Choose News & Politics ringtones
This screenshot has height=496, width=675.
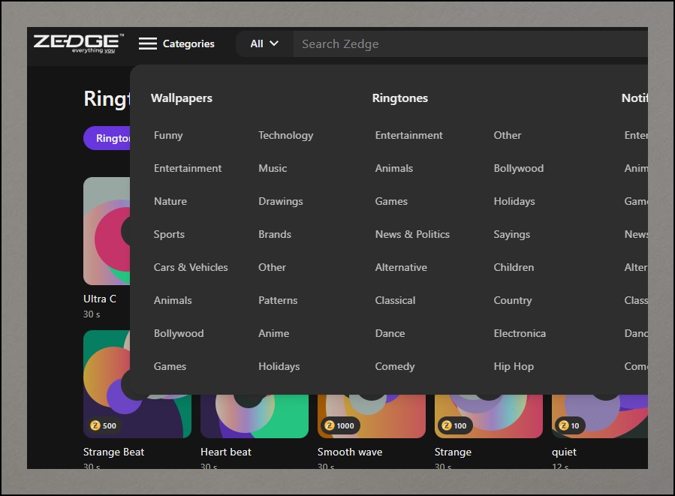click(412, 234)
